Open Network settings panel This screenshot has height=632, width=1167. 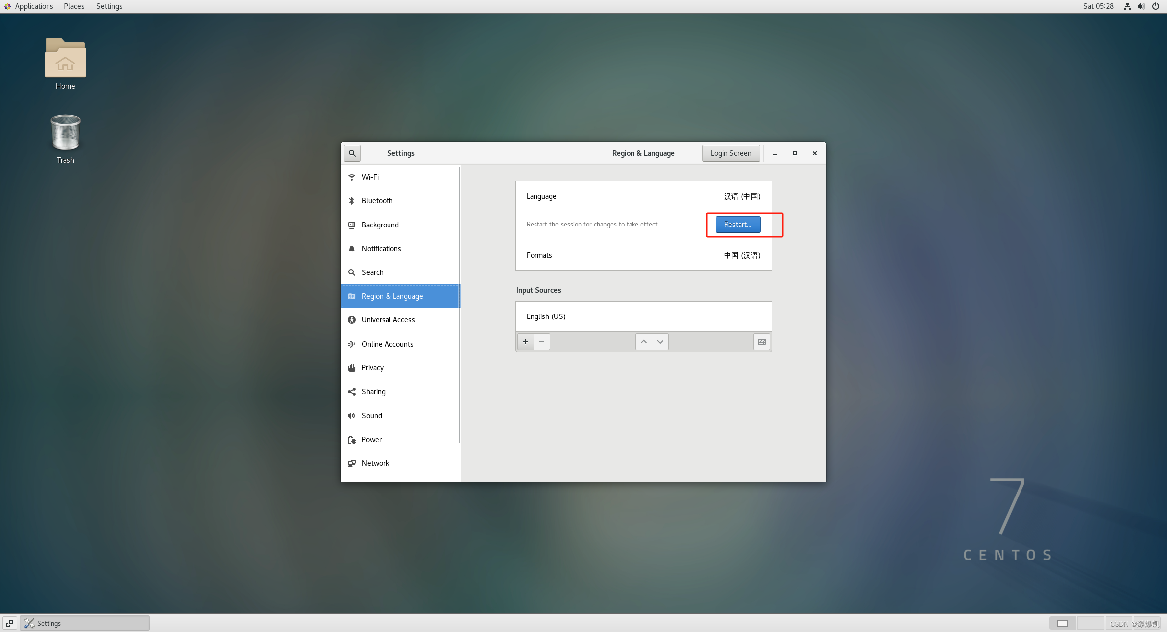pyautogui.click(x=400, y=463)
